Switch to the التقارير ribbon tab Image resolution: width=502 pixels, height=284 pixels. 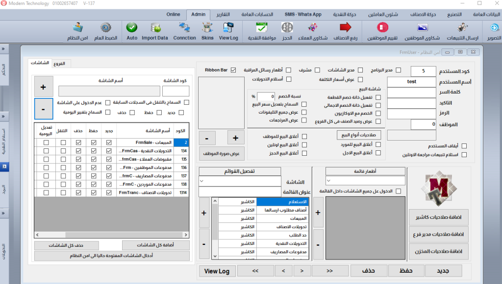tap(224, 14)
